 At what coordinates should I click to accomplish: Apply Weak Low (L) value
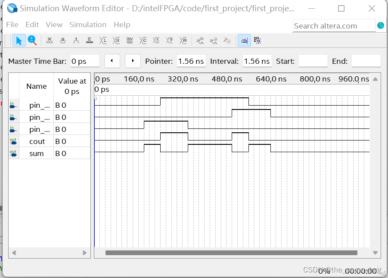pos(103,41)
